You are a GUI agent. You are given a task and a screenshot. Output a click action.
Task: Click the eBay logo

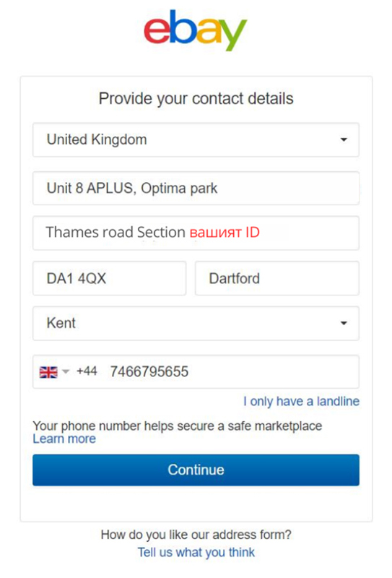coord(196,30)
